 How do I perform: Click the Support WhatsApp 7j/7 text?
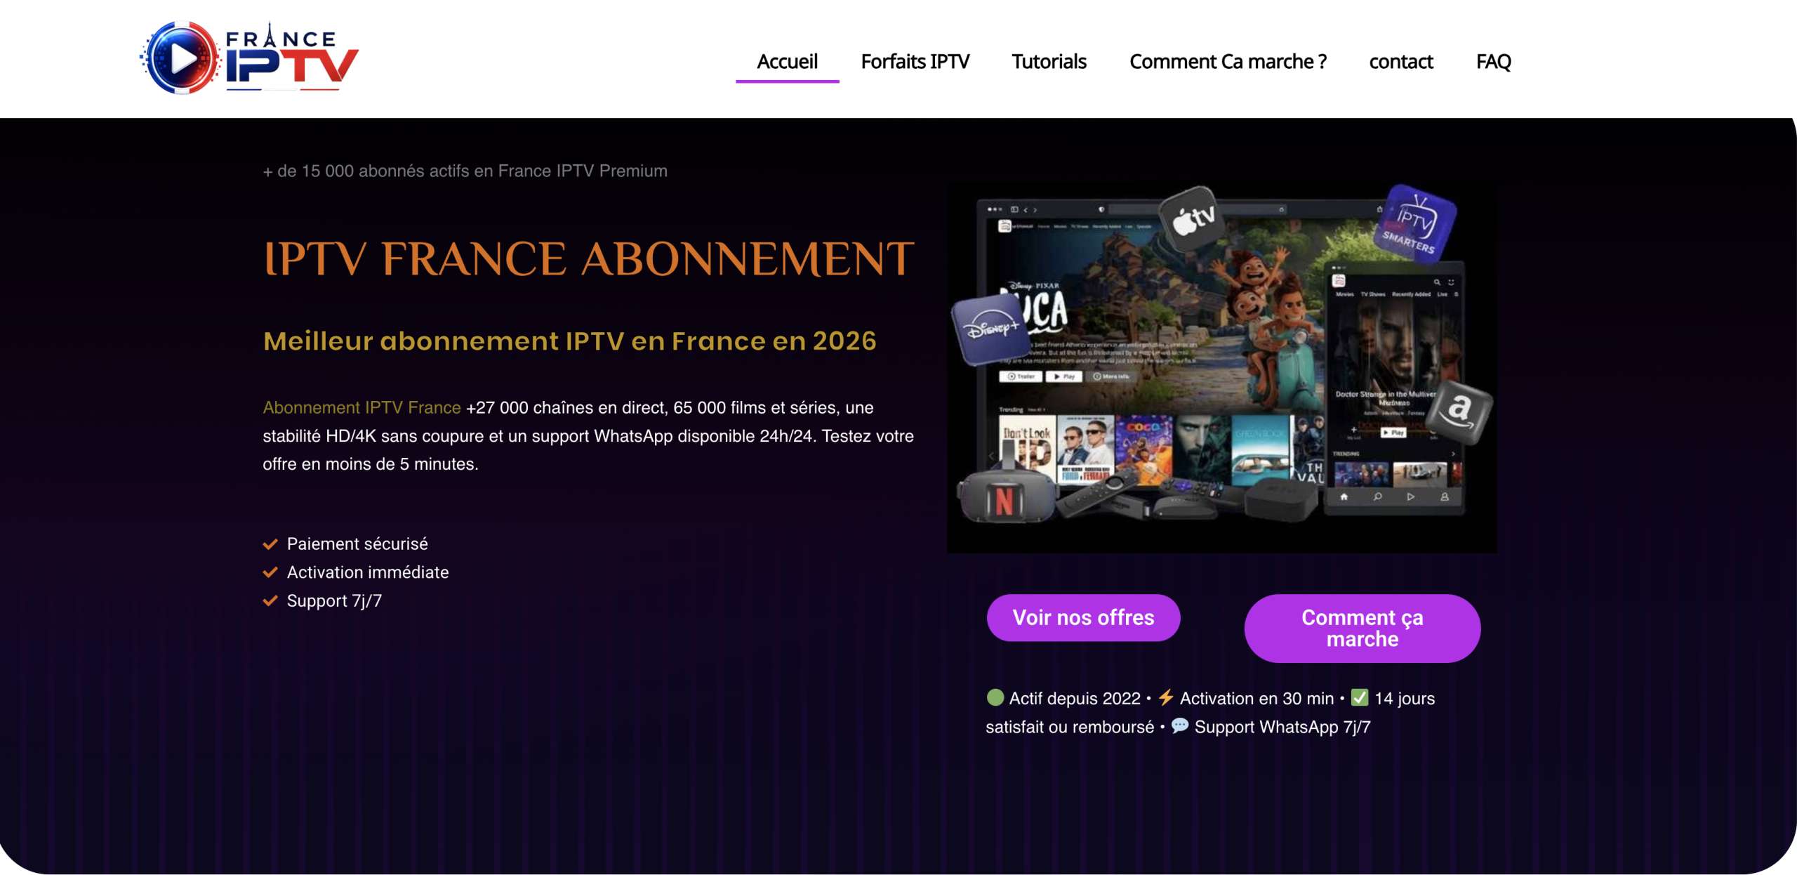coord(1282,727)
